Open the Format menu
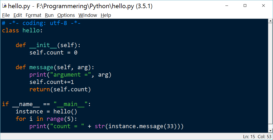 (33, 15)
